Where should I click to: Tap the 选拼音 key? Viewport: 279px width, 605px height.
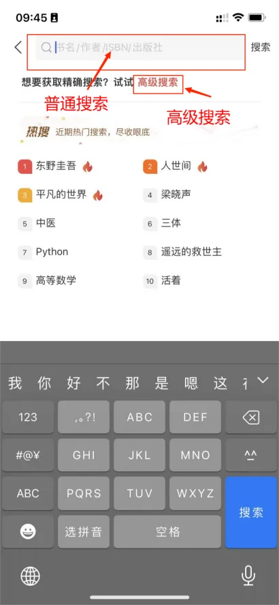84,532
